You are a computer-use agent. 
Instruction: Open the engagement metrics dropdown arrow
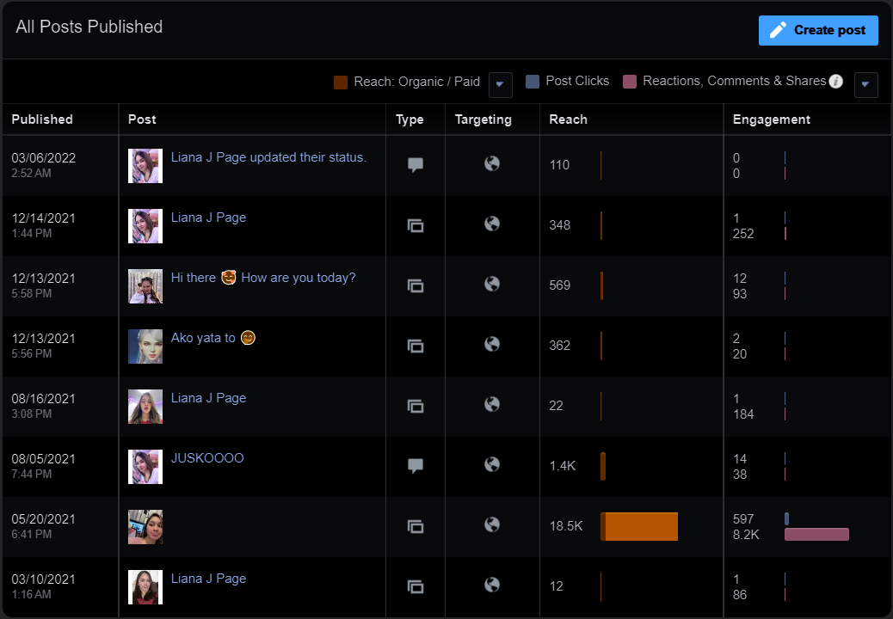[x=865, y=85]
